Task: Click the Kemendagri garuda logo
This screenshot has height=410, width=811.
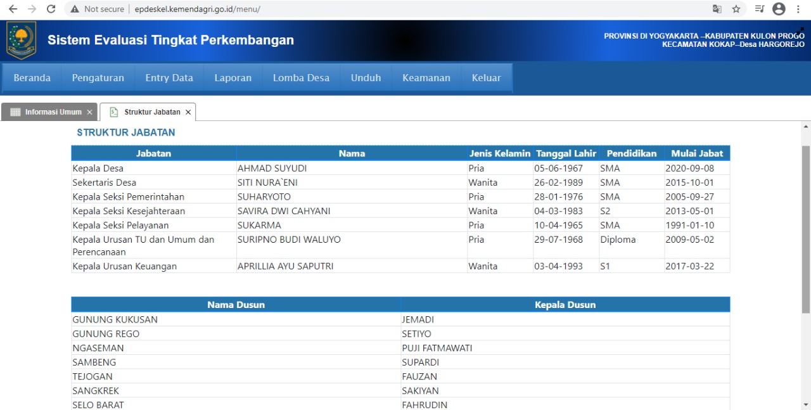Action: 22,41
